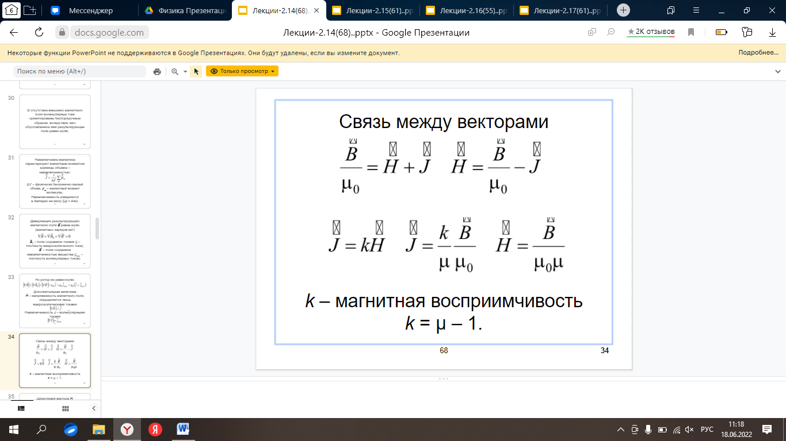Bookmark the page with the bookmark icon

692,32
